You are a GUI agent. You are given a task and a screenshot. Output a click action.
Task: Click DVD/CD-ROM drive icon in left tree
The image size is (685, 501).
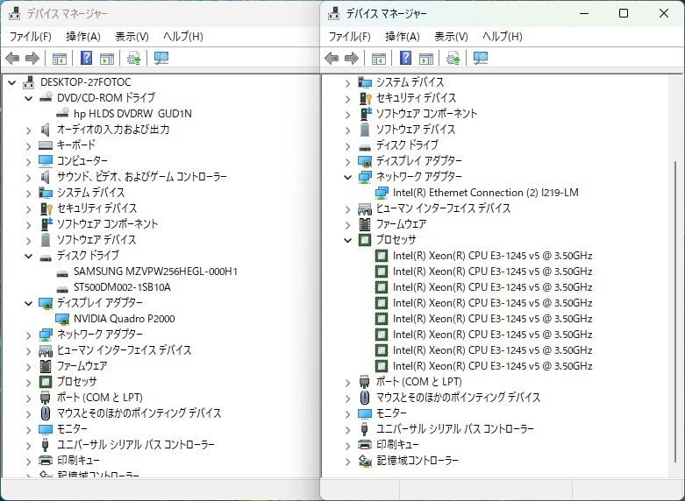tap(46, 98)
